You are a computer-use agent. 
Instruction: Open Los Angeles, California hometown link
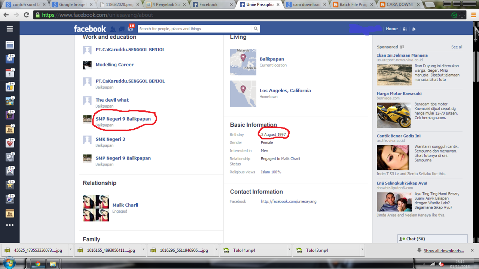285,90
